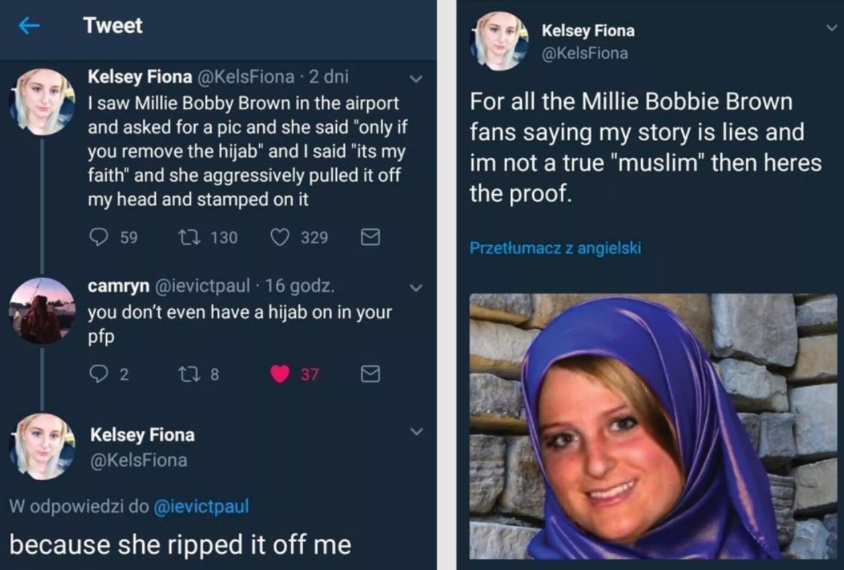Click the Przetłumacz z angielski translation link
Image resolution: width=844 pixels, height=570 pixels.
click(x=555, y=248)
